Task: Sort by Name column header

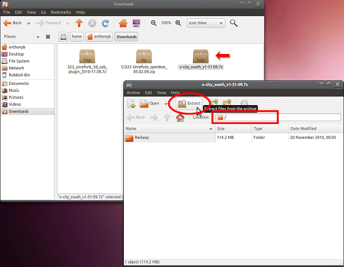Action: click(x=170, y=129)
